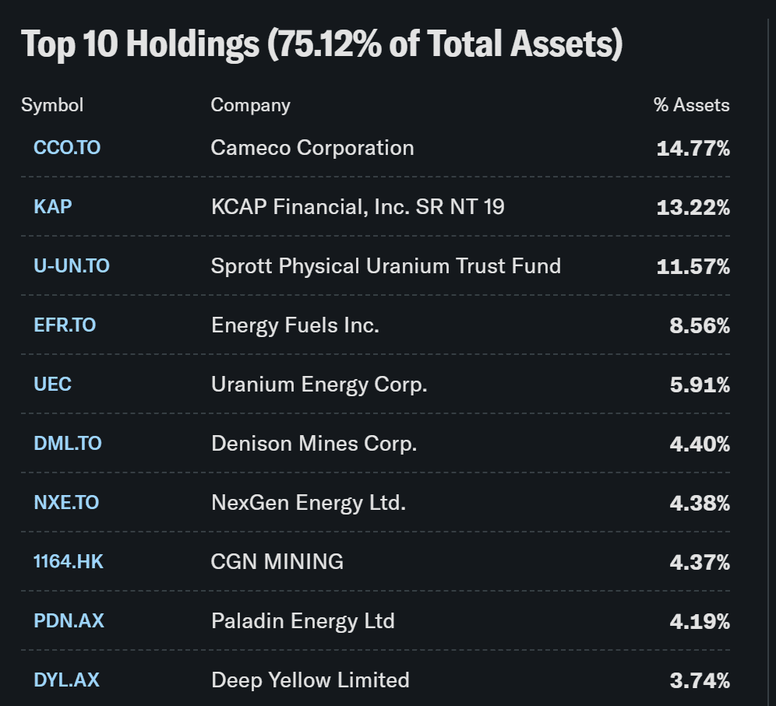The height and width of the screenshot is (706, 776).
Task: Click Sprott Physical Uranium Trust Fund text
Action: (x=386, y=266)
